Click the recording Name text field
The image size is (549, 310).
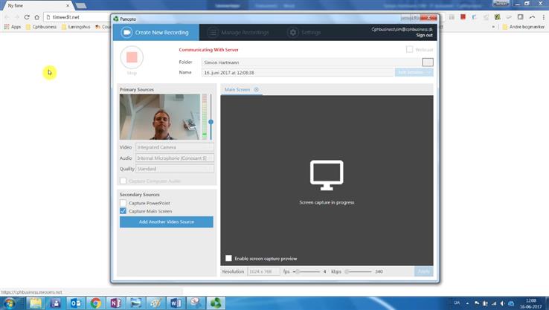(298, 73)
